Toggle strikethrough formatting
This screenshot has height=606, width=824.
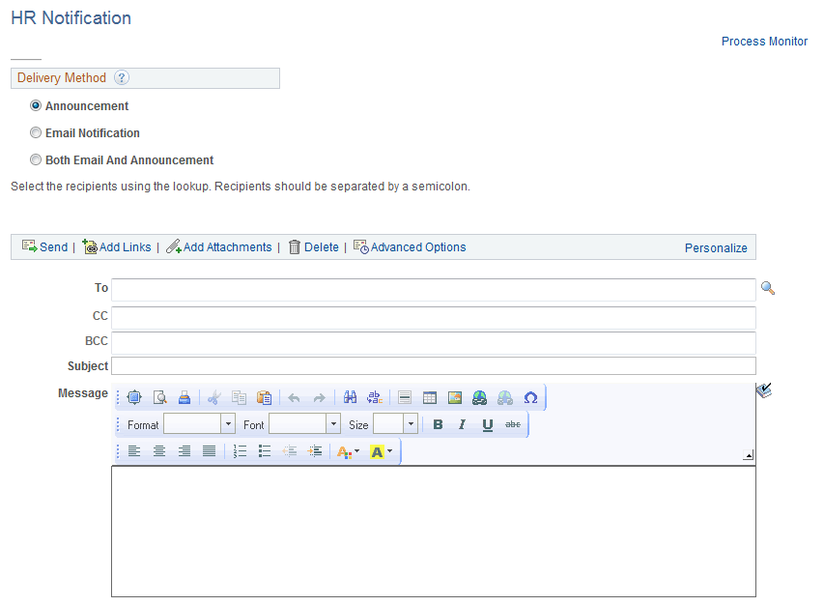513,424
